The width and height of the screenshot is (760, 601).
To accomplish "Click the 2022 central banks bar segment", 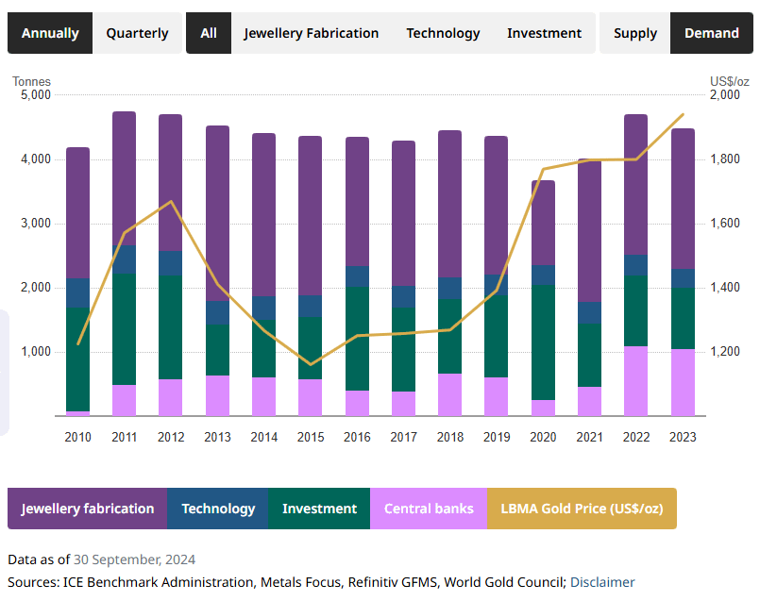I will point(635,381).
